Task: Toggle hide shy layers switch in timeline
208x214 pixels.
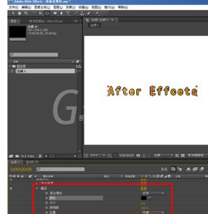Action: point(188,170)
